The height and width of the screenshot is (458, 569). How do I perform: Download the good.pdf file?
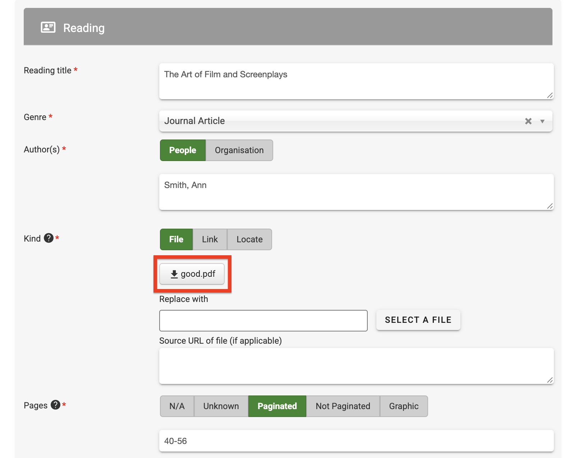[192, 274]
